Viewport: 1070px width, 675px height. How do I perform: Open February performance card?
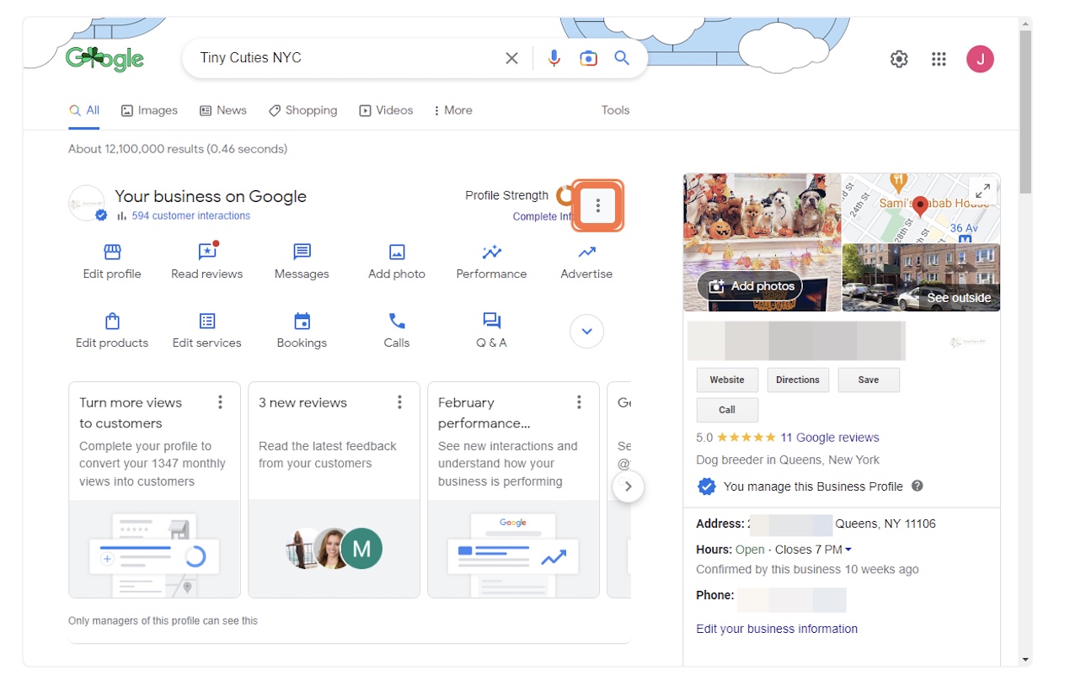513,490
